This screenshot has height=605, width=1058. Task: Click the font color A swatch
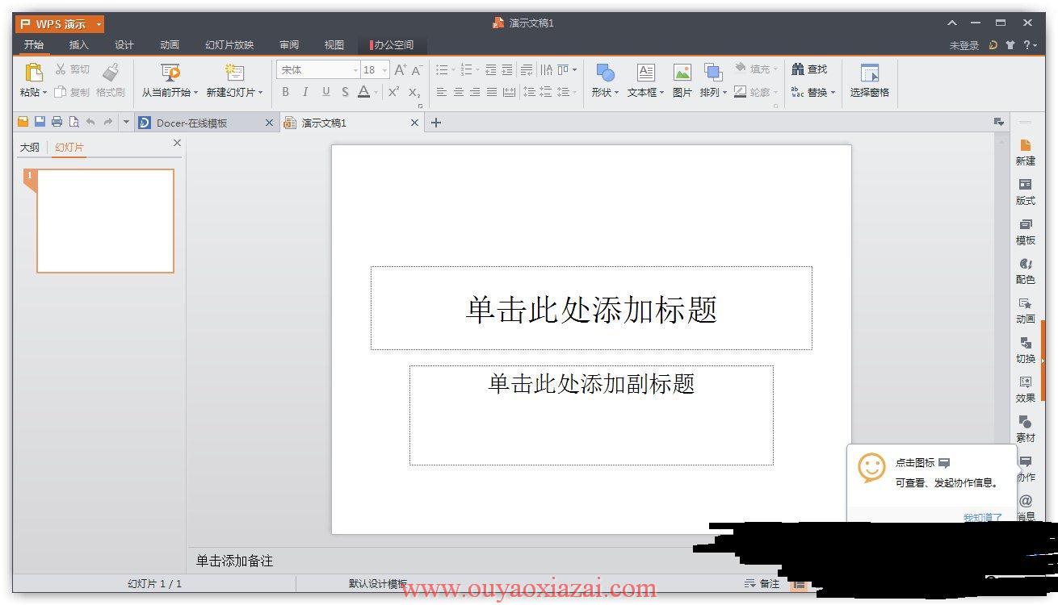pos(363,92)
